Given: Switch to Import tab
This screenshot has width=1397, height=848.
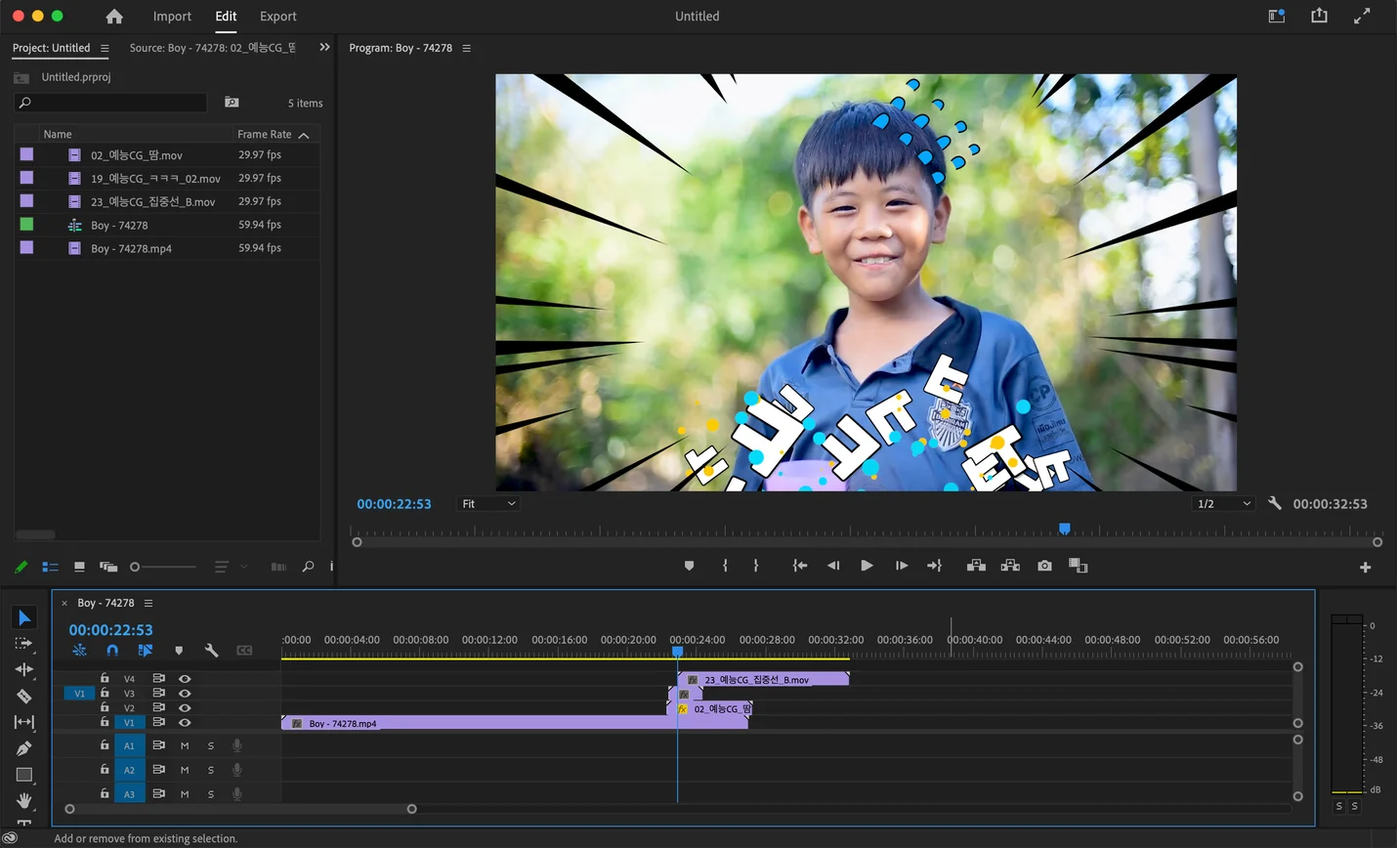Looking at the screenshot, I should coord(172,17).
